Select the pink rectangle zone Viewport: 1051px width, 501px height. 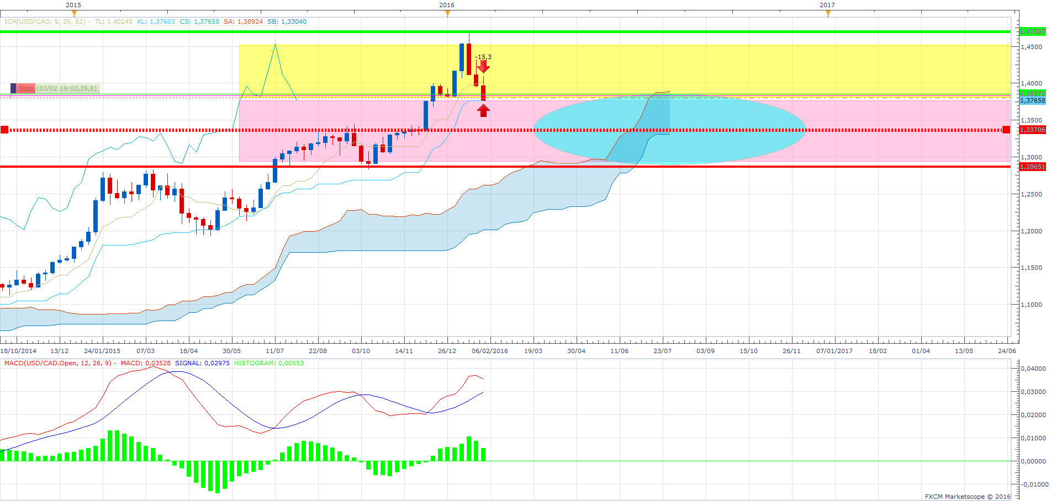(x=625, y=131)
